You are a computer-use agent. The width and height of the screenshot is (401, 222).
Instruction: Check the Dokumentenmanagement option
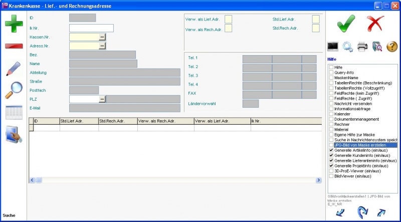tap(331, 119)
